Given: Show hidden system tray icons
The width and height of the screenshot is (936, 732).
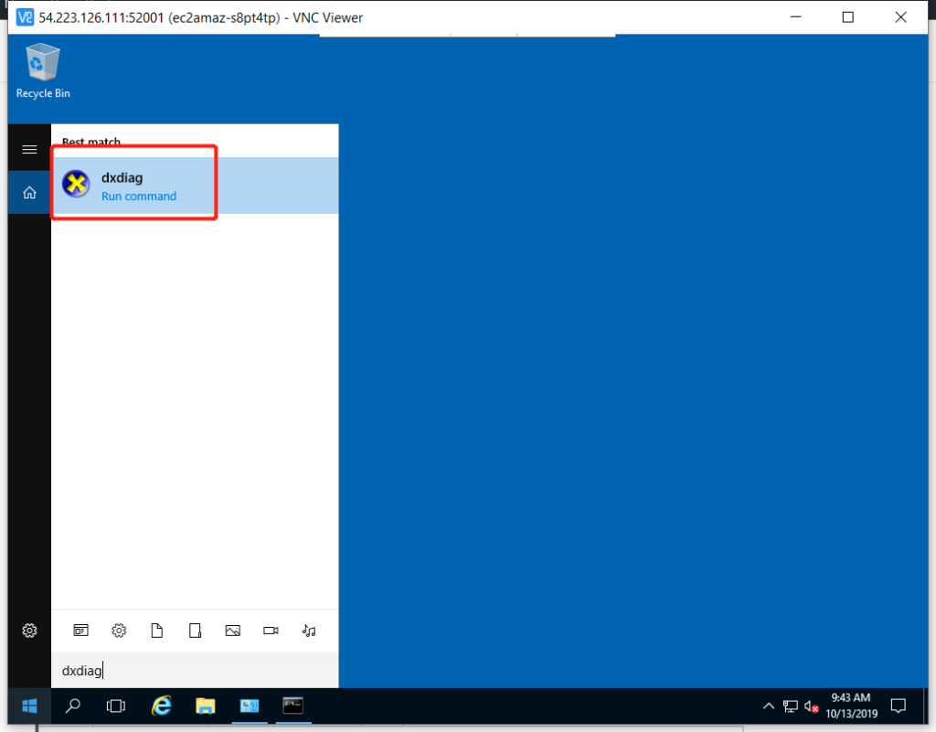Looking at the screenshot, I should 769,705.
